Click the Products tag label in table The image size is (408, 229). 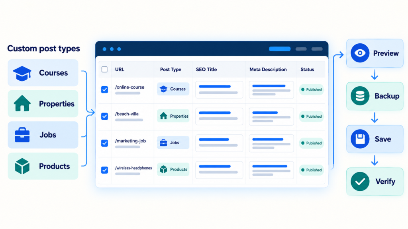tap(178, 169)
